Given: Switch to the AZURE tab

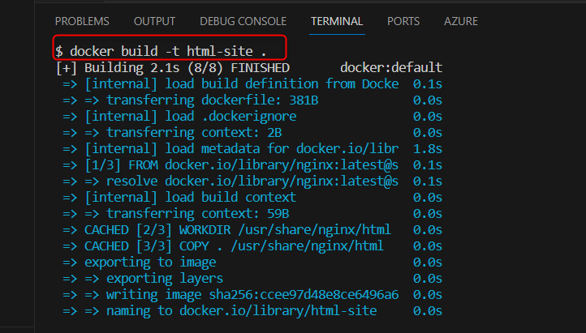Looking at the screenshot, I should [461, 21].
